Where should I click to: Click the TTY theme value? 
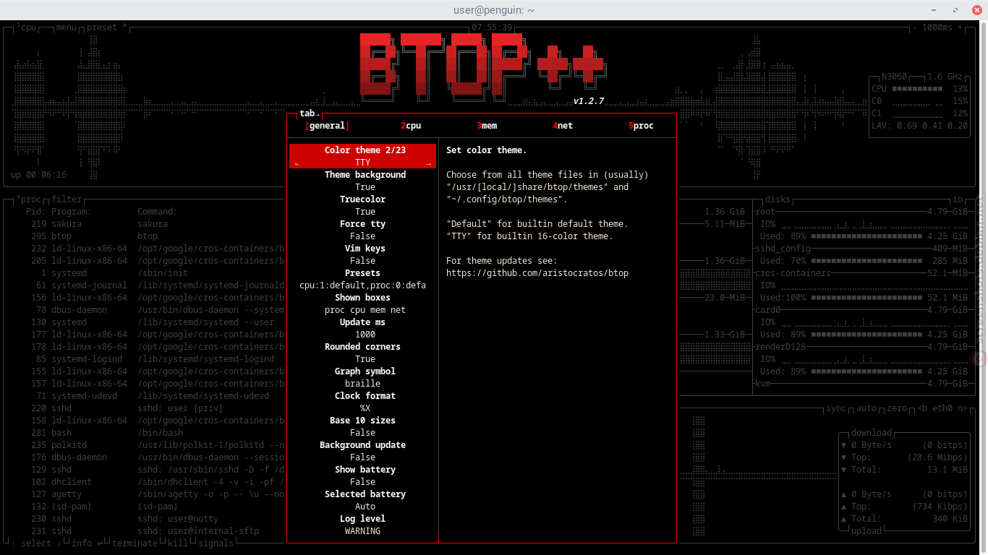coord(363,163)
